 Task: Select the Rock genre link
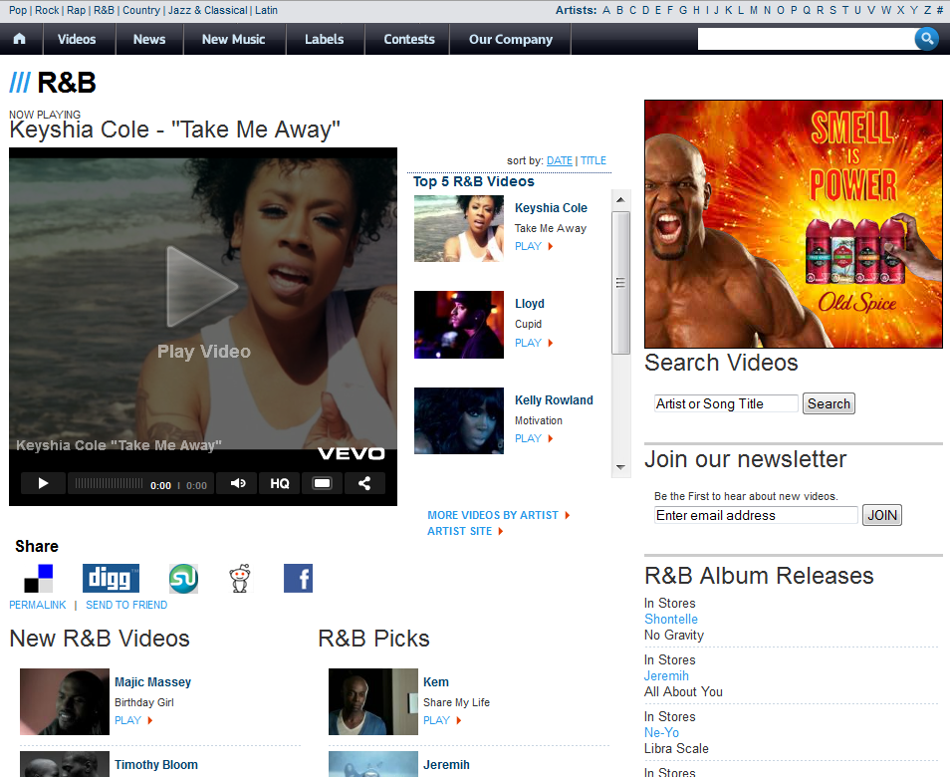[47, 10]
